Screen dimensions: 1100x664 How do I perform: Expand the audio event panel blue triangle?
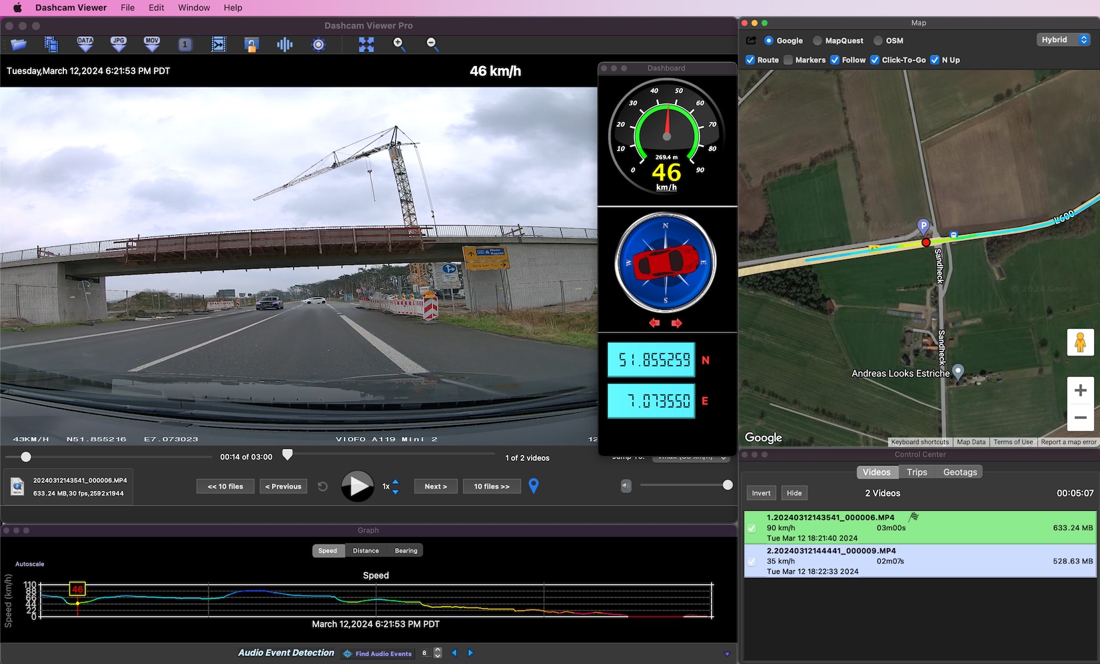(727, 654)
